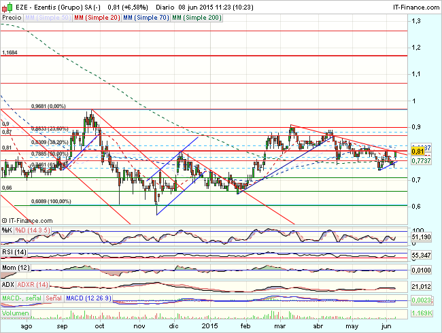
Task: Select the 0,6089 (100,00%) Fibonacci level
Action: 51,201
